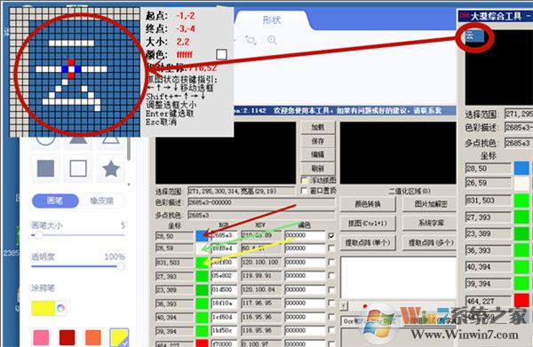The image size is (533, 347).
Task: Click the 加载 button
Action: 318,127
